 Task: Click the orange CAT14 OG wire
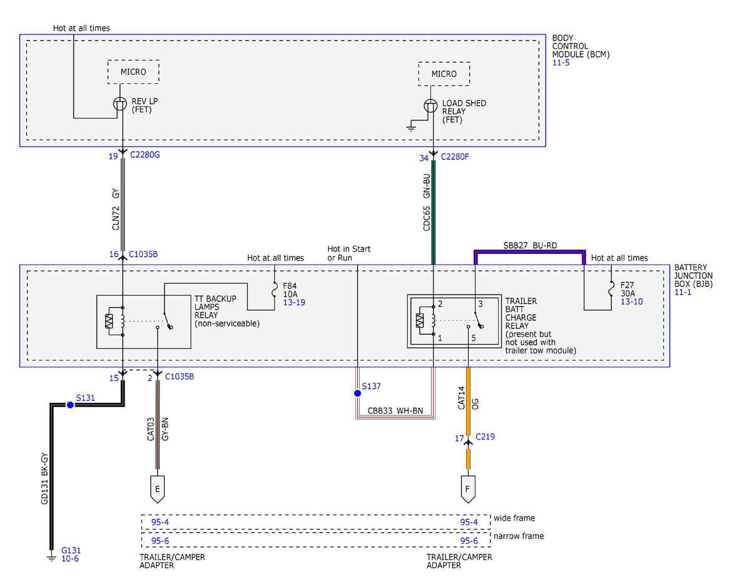coord(468,402)
